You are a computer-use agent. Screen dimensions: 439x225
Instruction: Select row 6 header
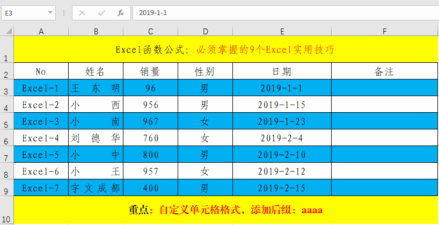click(x=7, y=137)
